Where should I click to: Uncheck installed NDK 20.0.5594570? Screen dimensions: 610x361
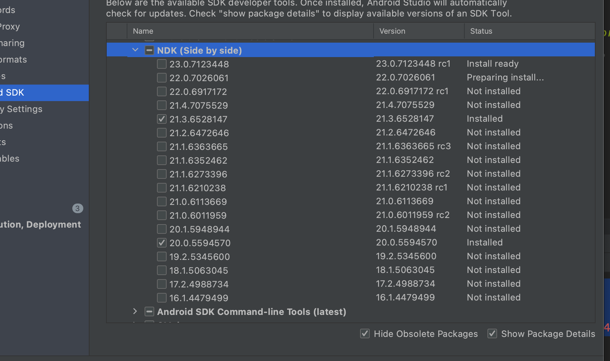[161, 242]
